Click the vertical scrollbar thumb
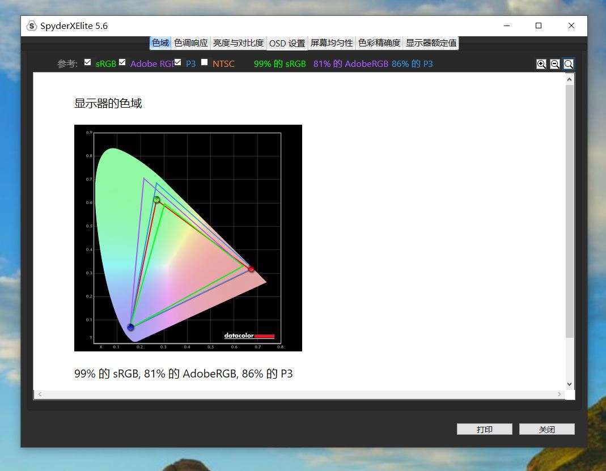The height and width of the screenshot is (471, 606). click(x=570, y=211)
